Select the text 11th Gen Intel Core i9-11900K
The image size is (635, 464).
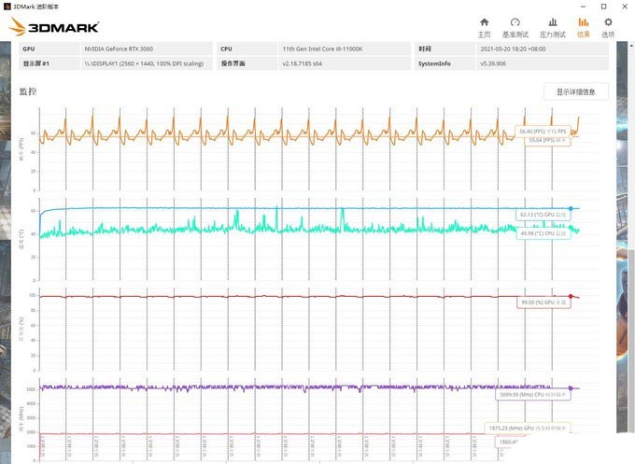pyautogui.click(x=322, y=49)
